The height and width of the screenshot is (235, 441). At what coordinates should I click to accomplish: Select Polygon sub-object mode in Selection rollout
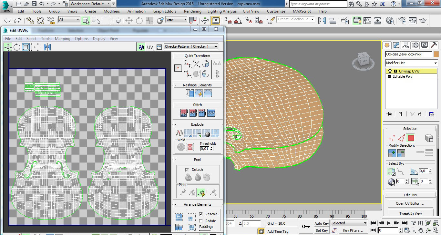(411, 138)
